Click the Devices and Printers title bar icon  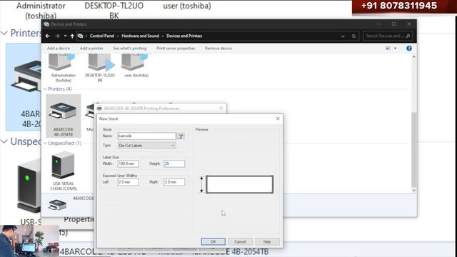pyautogui.click(x=46, y=24)
